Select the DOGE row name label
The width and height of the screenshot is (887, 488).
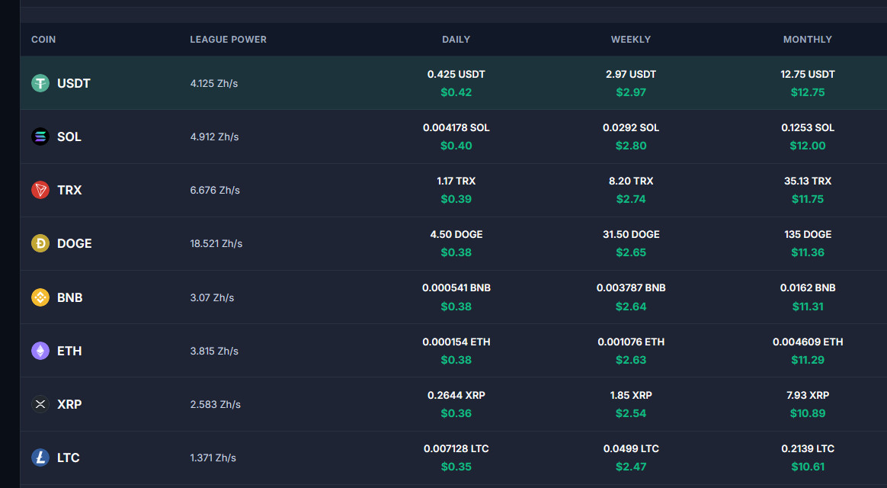coord(74,243)
